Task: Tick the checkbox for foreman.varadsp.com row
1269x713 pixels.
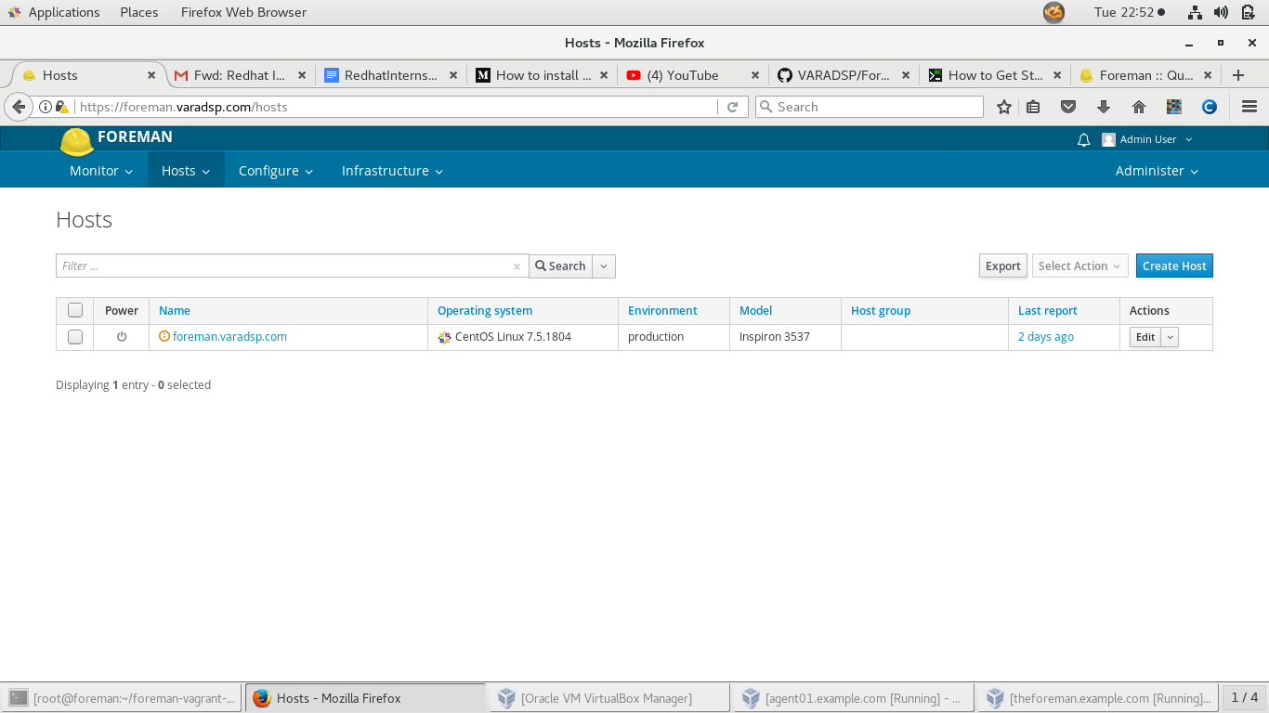Action: [75, 337]
